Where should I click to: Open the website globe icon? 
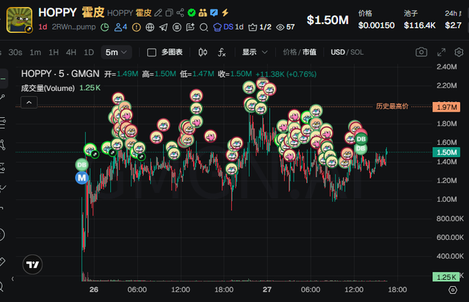tap(150, 28)
